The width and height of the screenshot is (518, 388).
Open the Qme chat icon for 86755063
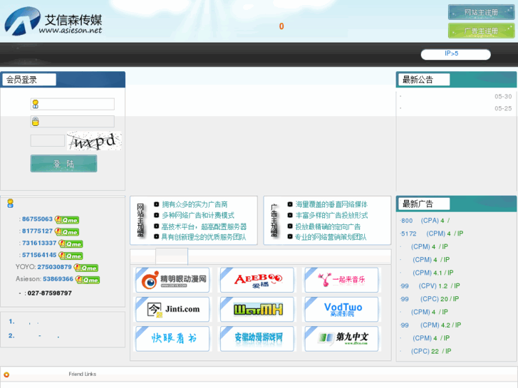[x=67, y=220]
